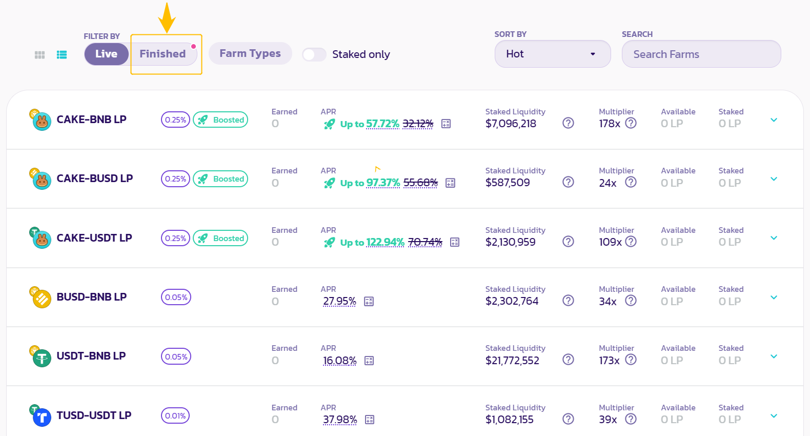Image resolution: width=810 pixels, height=436 pixels.
Task: Open ROI calculator for BUSD-BNB LP
Action: pyautogui.click(x=369, y=302)
